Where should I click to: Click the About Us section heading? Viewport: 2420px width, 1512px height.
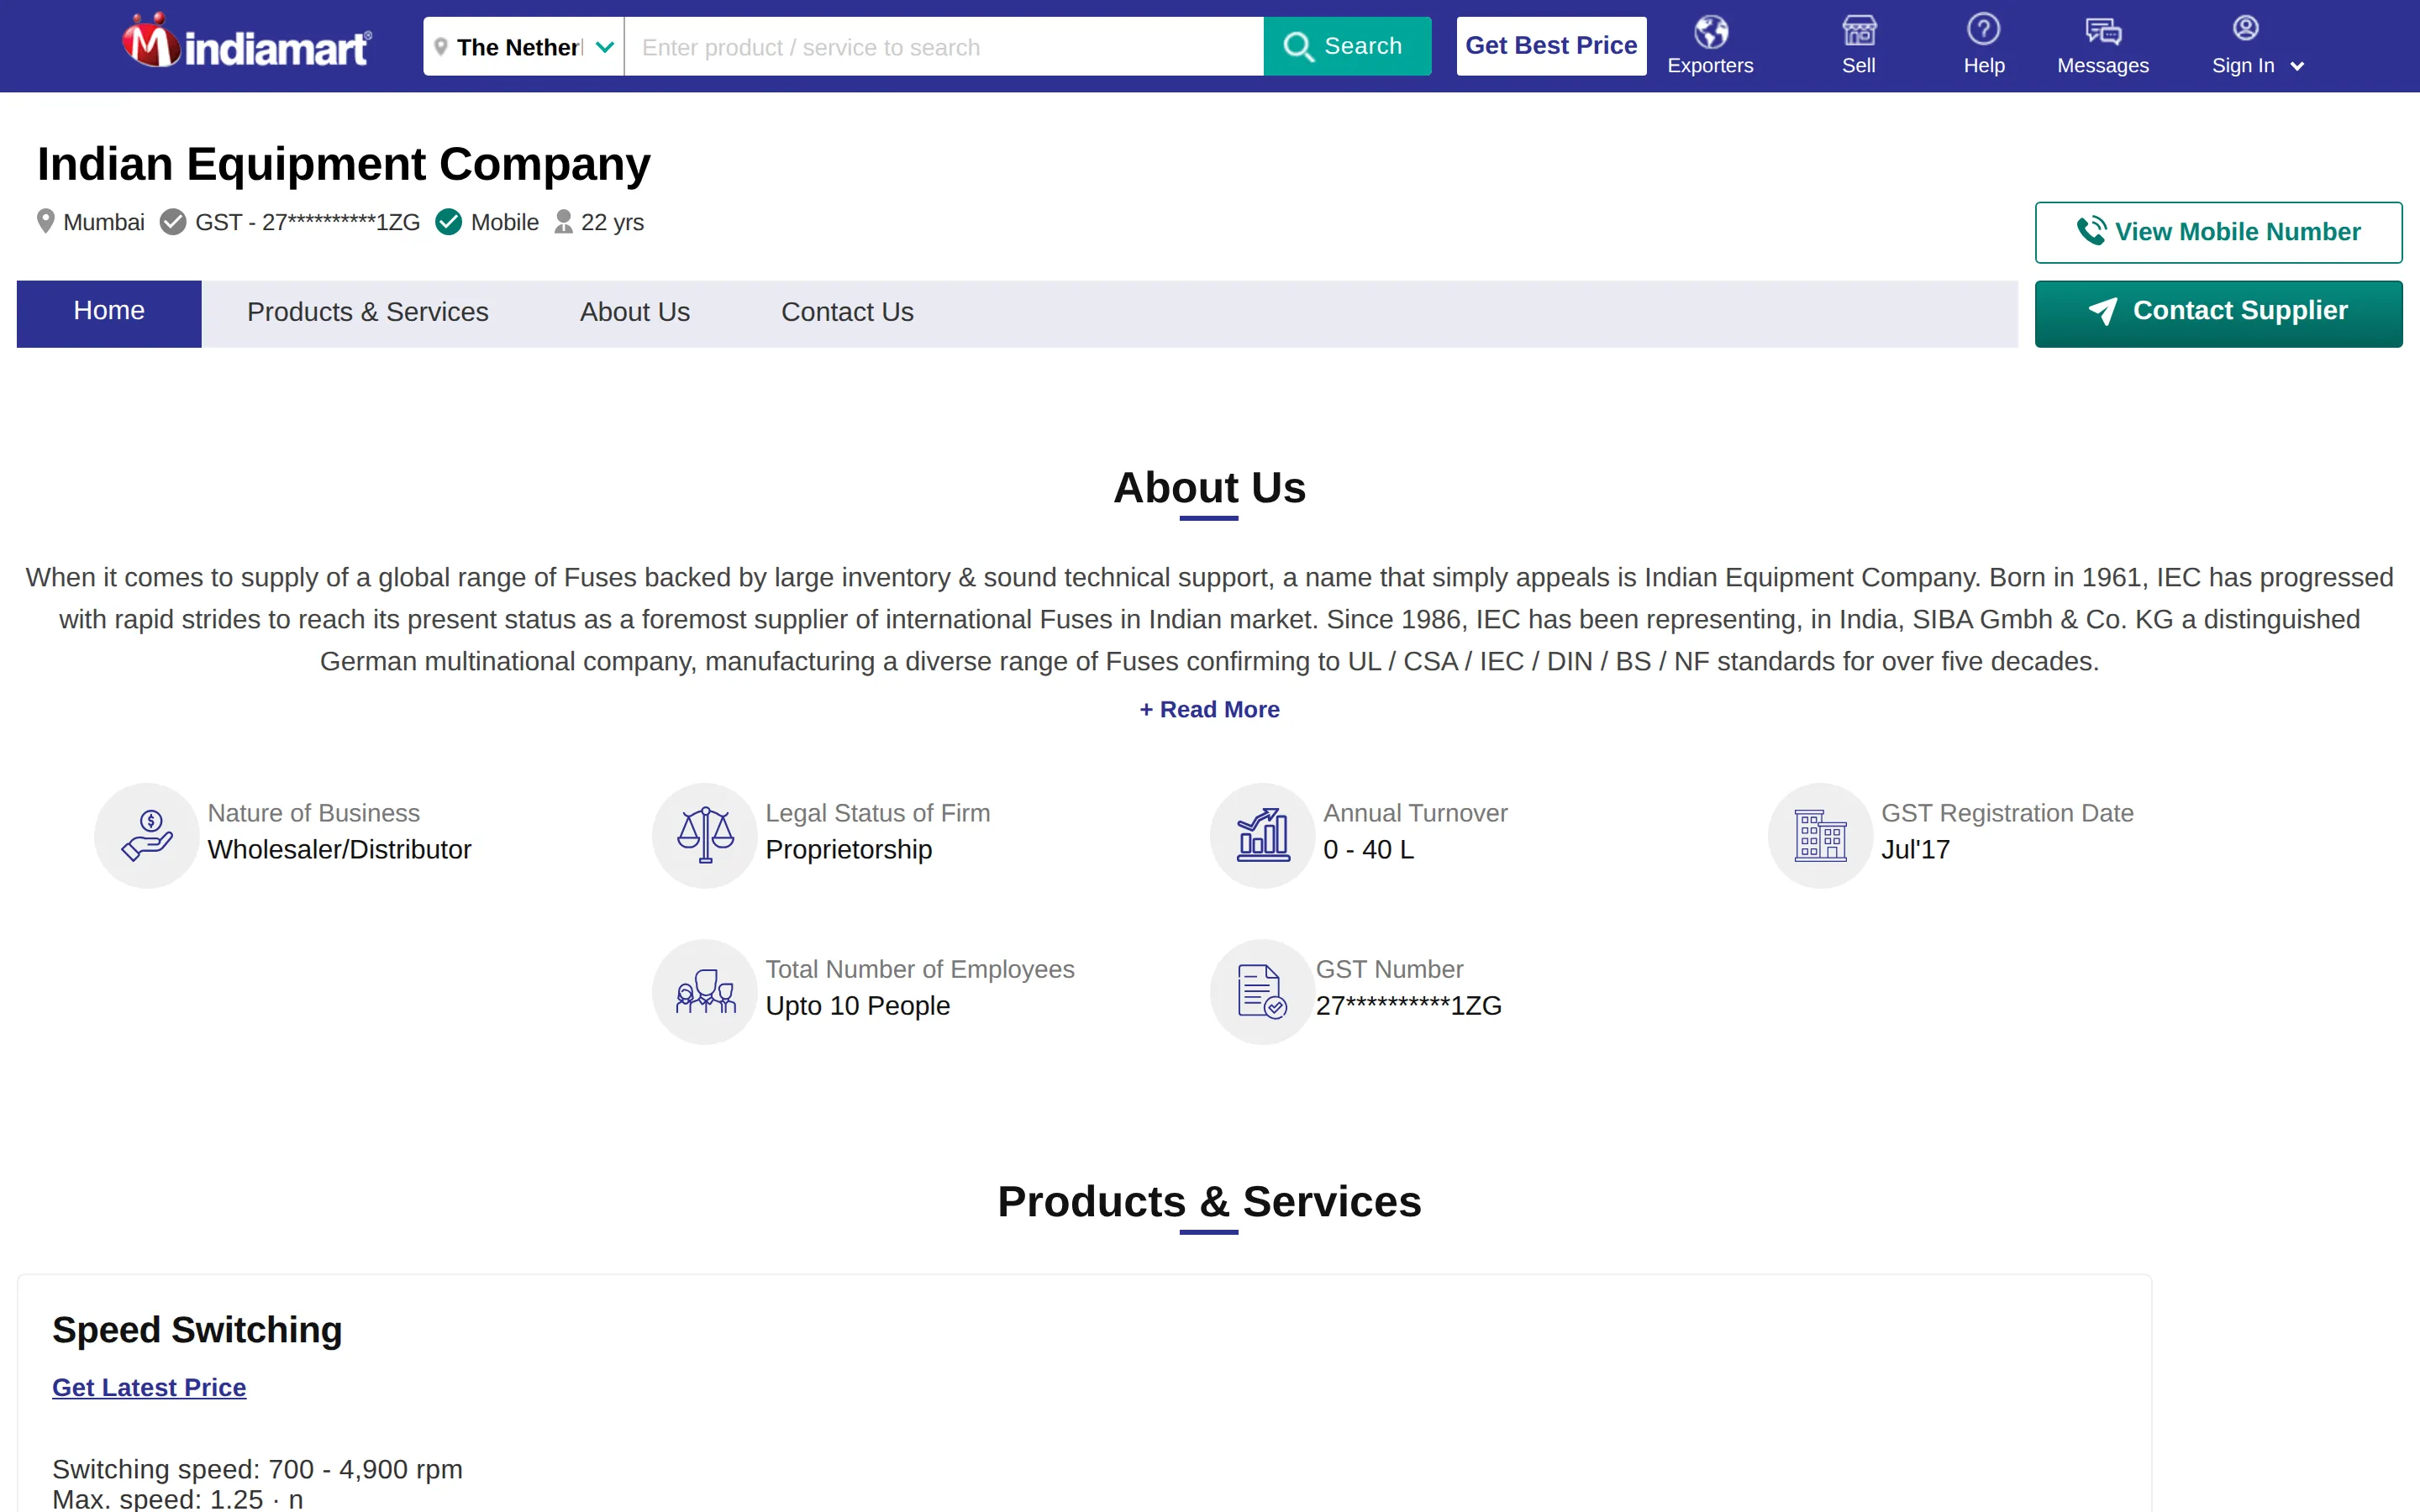coord(1209,488)
